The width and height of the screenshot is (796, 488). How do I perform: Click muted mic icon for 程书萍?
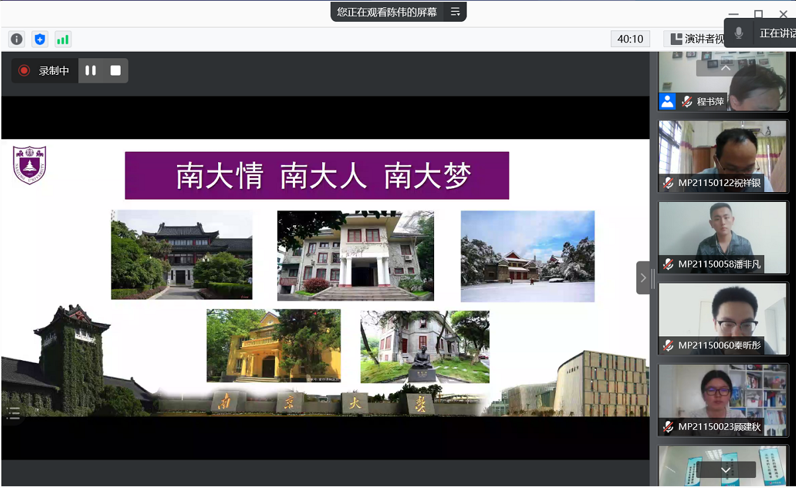coord(687,101)
